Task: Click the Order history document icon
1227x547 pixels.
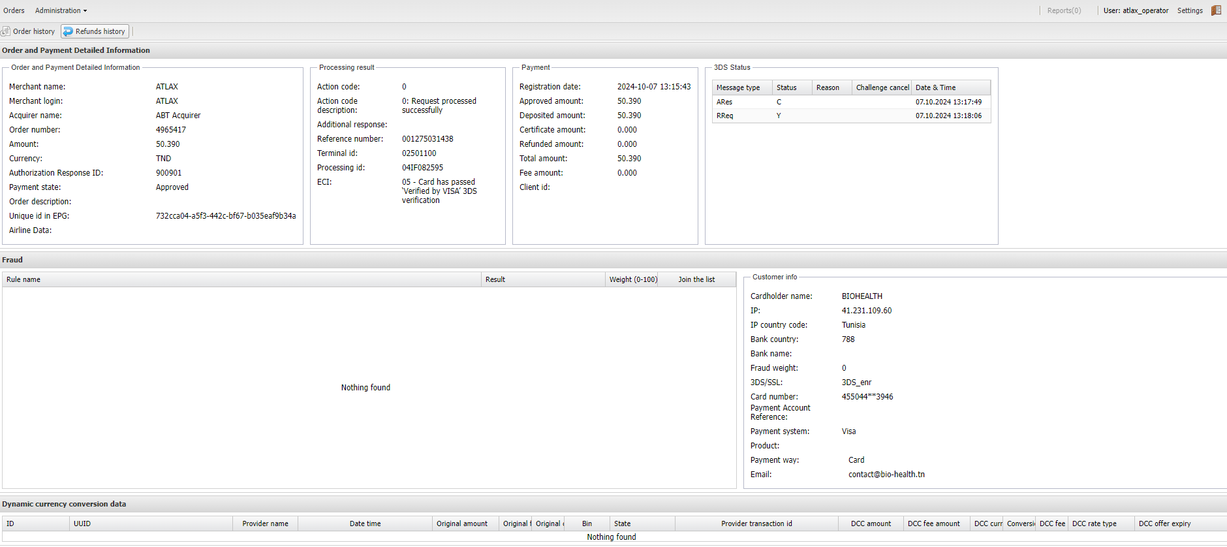Action: [6, 31]
